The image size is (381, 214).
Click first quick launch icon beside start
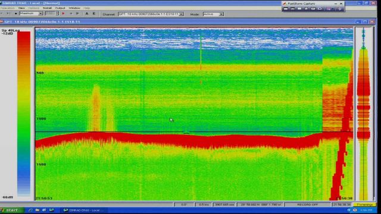point(30,210)
